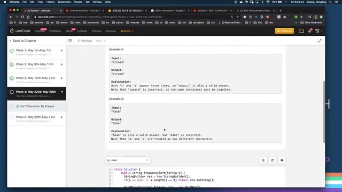Screen dimensions: 342x192
Task: Bookmark this page with the star
Action: pyautogui.click(x=237, y=17)
